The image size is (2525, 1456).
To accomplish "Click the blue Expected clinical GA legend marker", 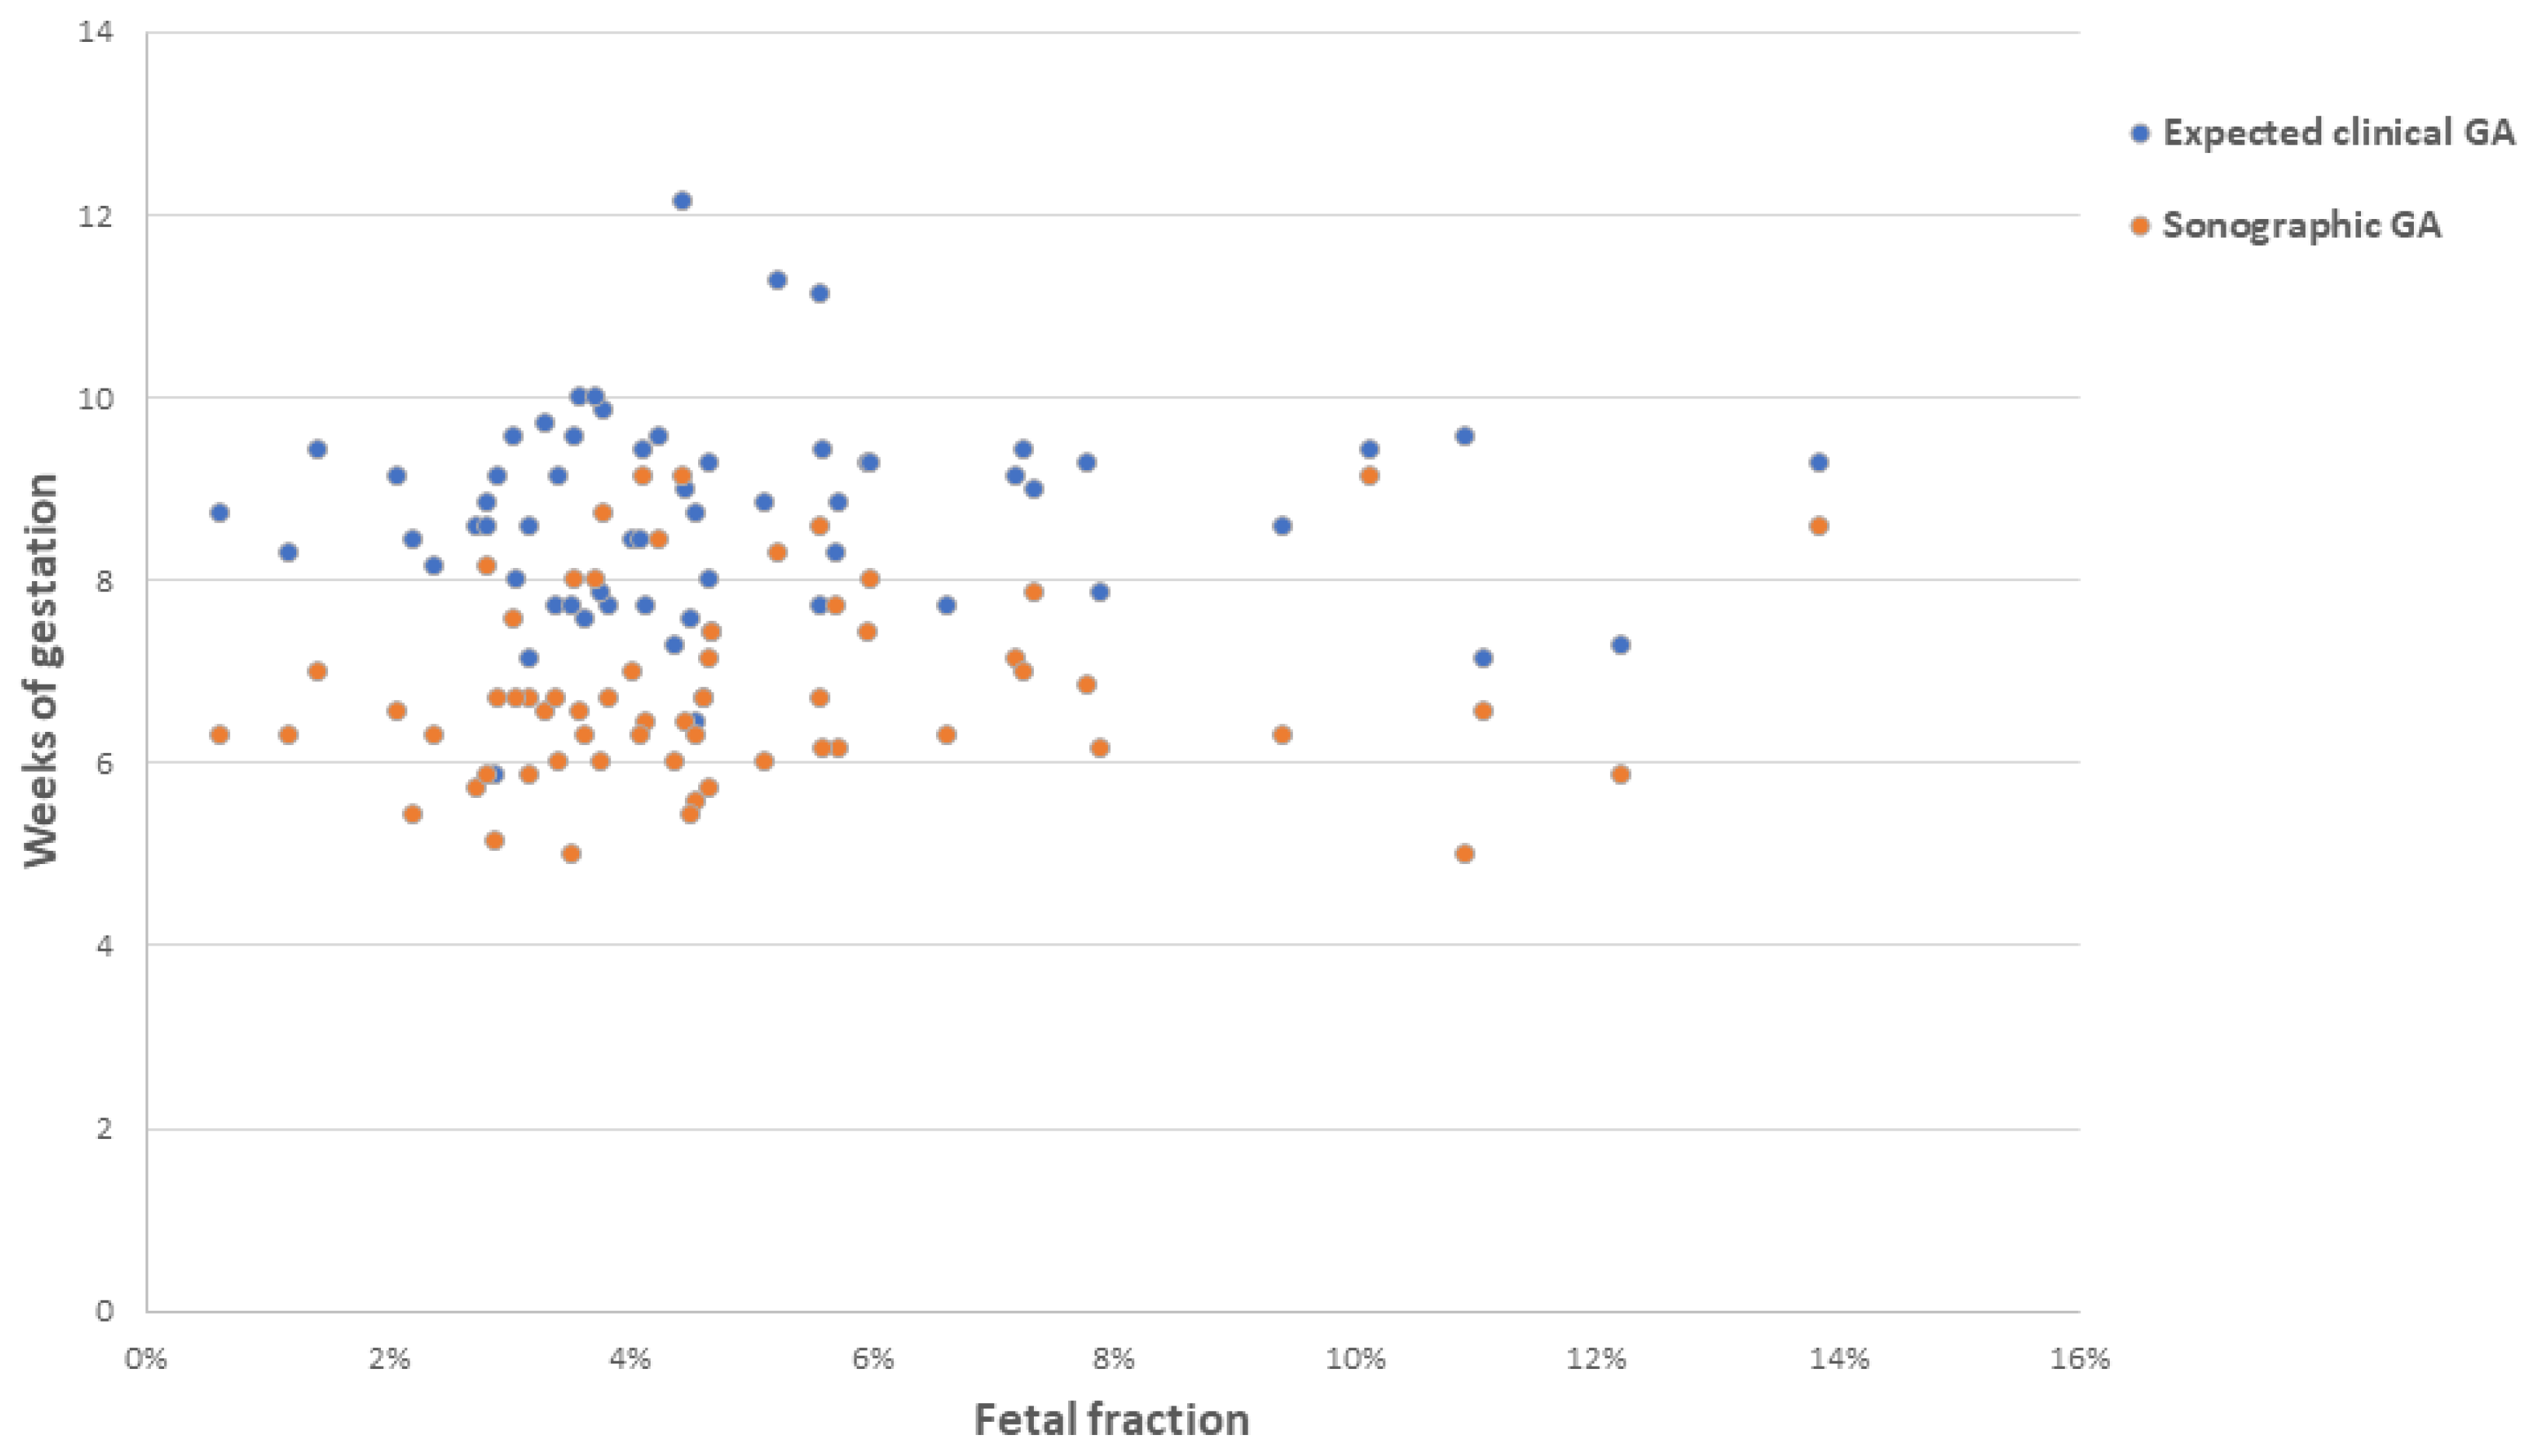I will (x=2141, y=133).
